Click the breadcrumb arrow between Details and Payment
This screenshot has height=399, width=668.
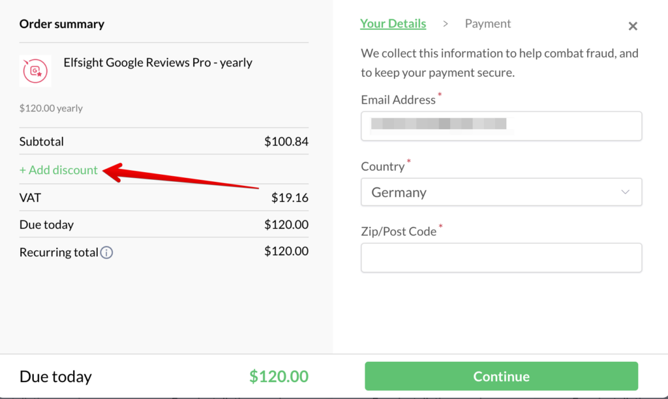point(446,23)
